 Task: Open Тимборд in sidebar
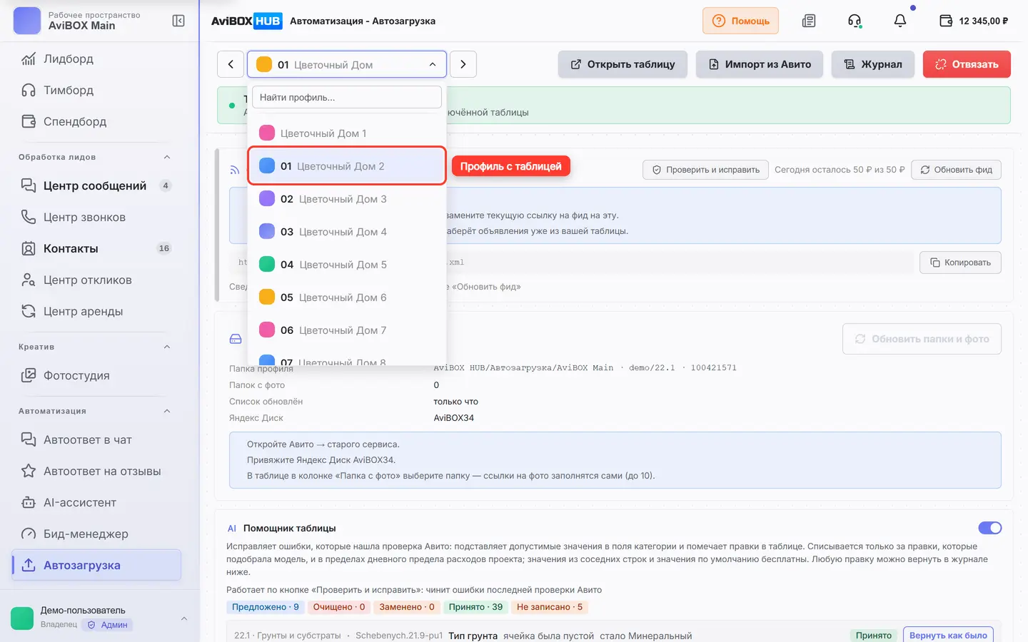[96, 90]
